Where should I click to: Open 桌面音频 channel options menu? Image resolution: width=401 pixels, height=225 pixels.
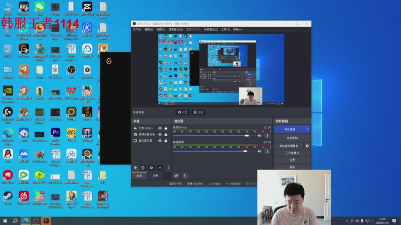coord(267,151)
